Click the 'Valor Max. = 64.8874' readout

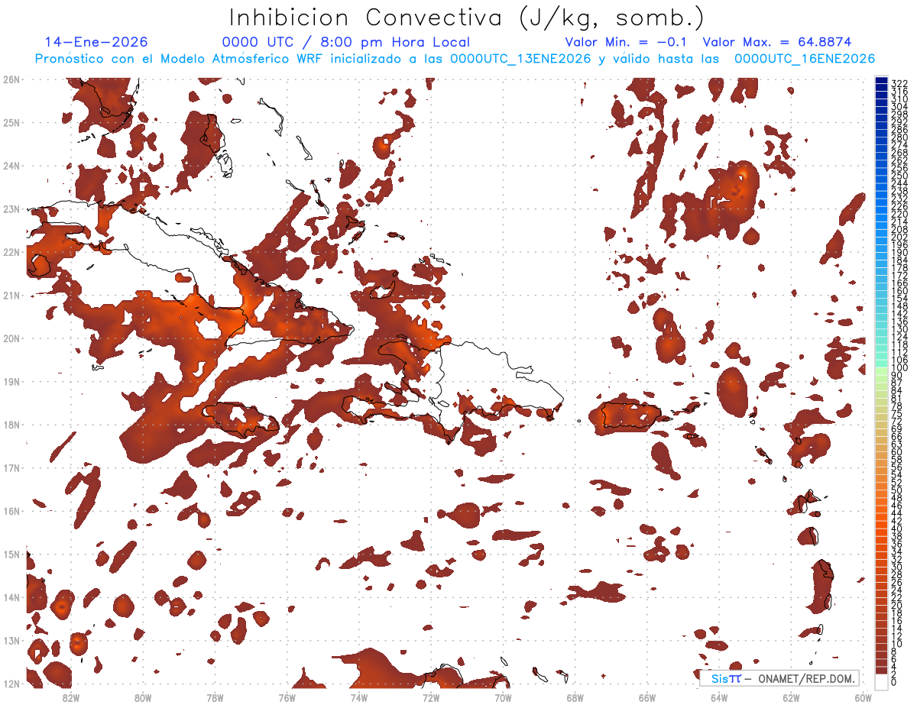click(x=777, y=42)
